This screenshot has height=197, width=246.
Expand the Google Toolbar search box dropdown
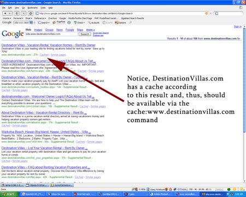(x=31, y=22)
